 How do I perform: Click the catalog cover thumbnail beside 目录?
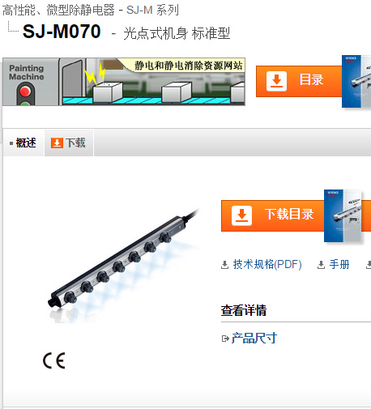pyautogui.click(x=356, y=82)
